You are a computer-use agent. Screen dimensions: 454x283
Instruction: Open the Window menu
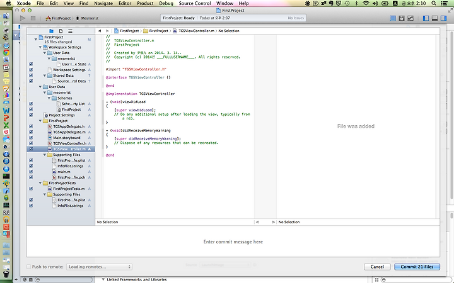[224, 4]
